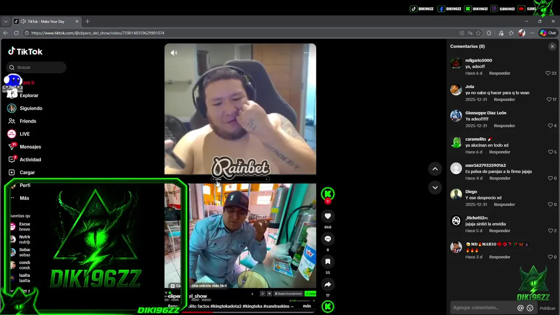Go to previous video with up chevron
Viewport: 560px width, 315px height.
tap(435, 169)
